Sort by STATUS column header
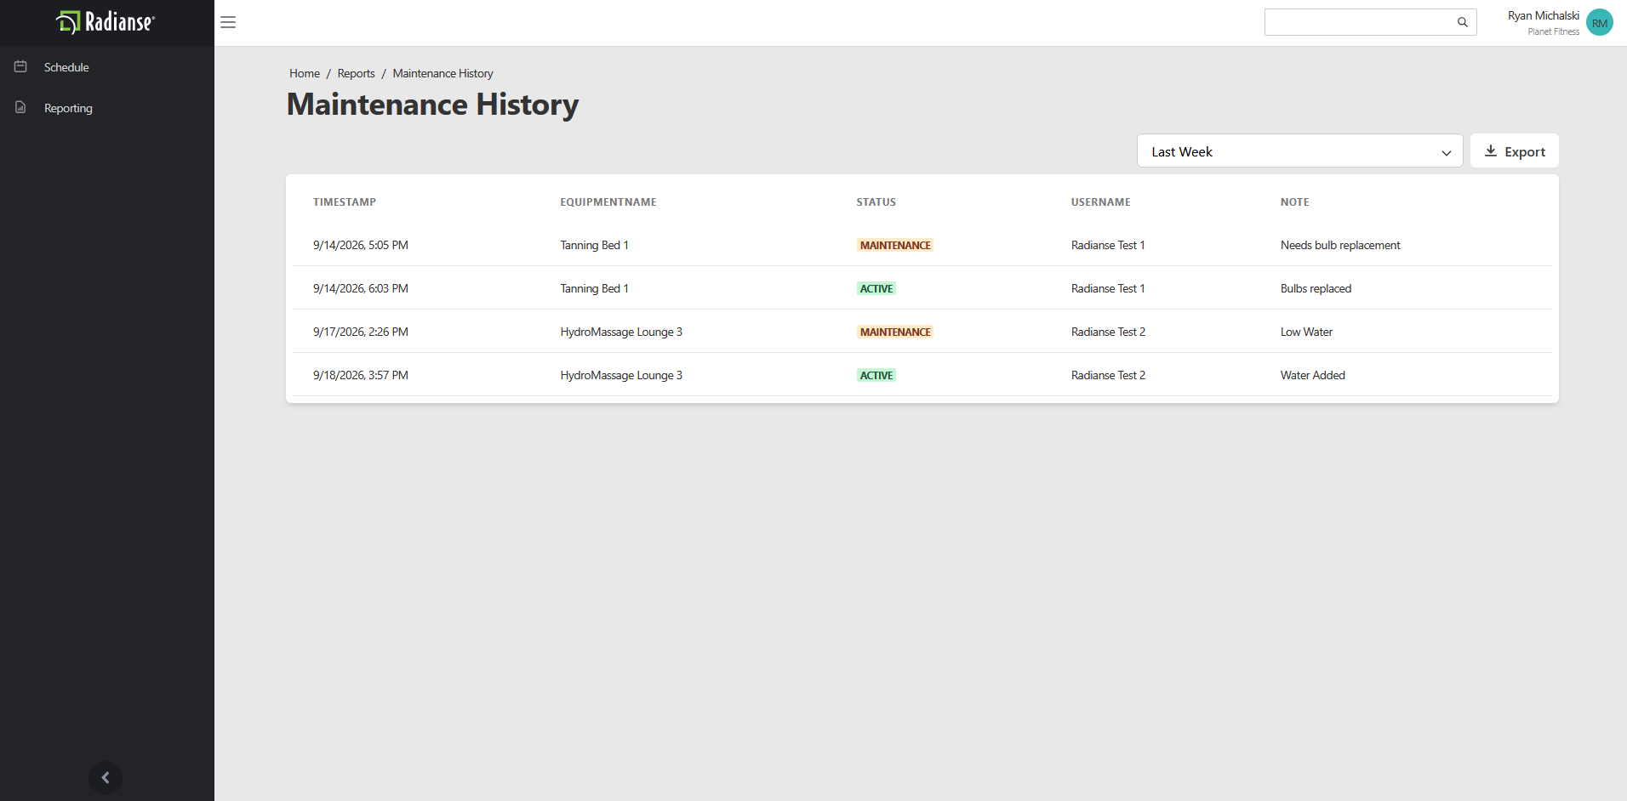Viewport: 1627px width, 801px height. point(876,202)
